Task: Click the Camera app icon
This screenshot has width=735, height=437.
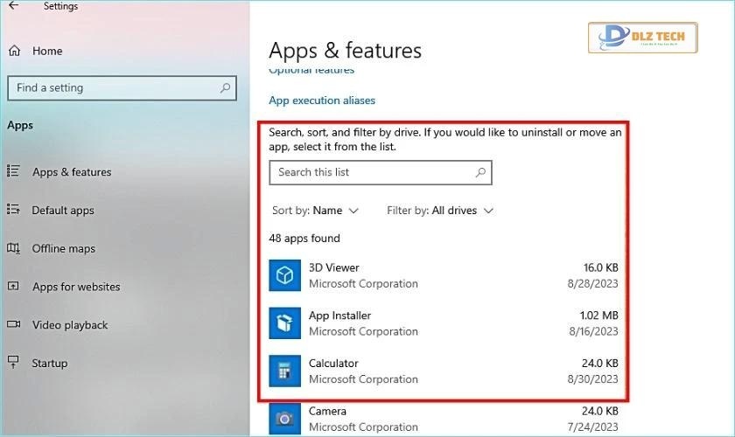Action: point(285,419)
